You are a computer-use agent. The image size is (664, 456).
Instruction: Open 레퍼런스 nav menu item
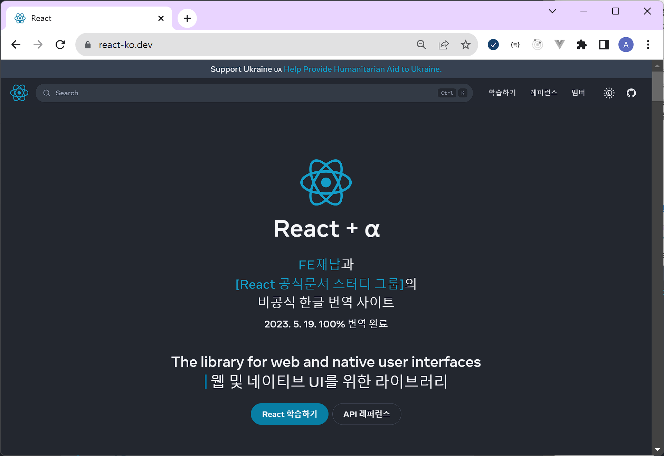pos(543,93)
